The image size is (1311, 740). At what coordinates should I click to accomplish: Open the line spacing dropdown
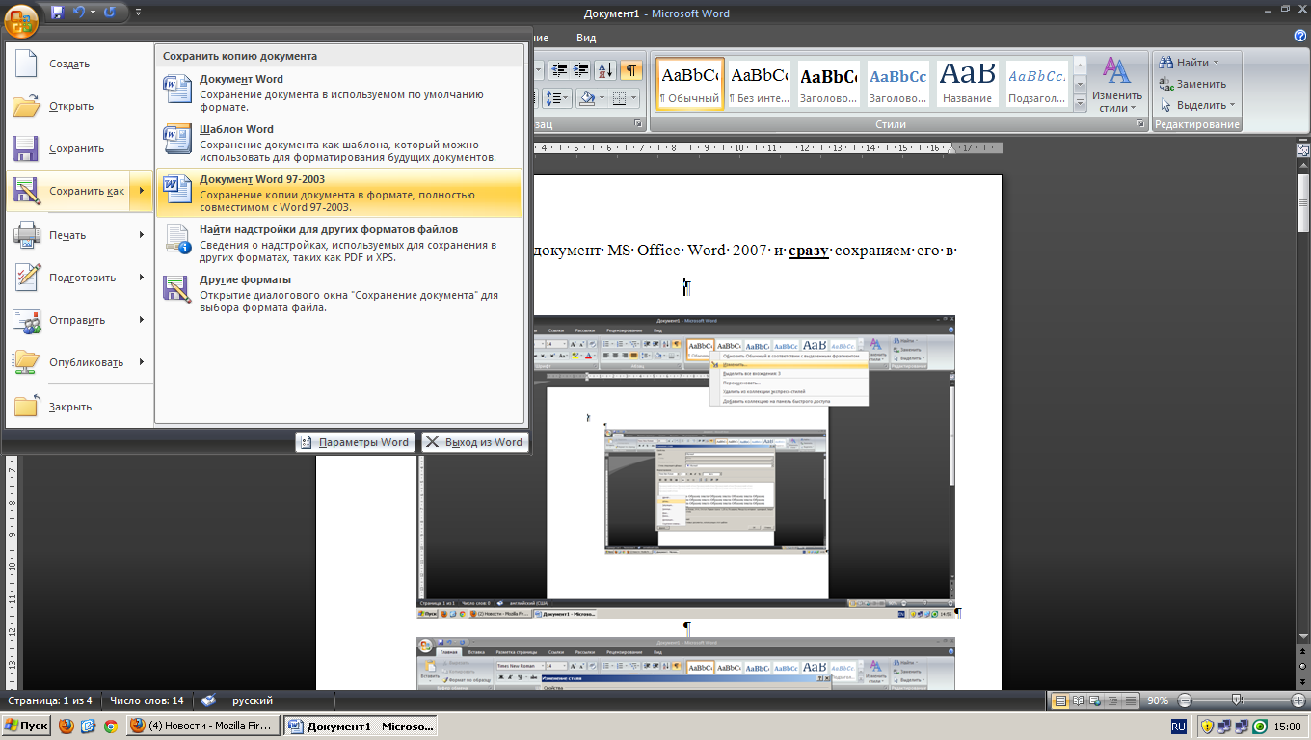tap(558, 98)
